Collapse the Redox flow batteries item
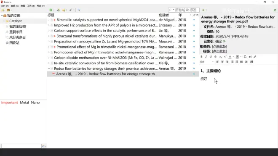This screenshot has width=278, height=156. pos(49,69)
